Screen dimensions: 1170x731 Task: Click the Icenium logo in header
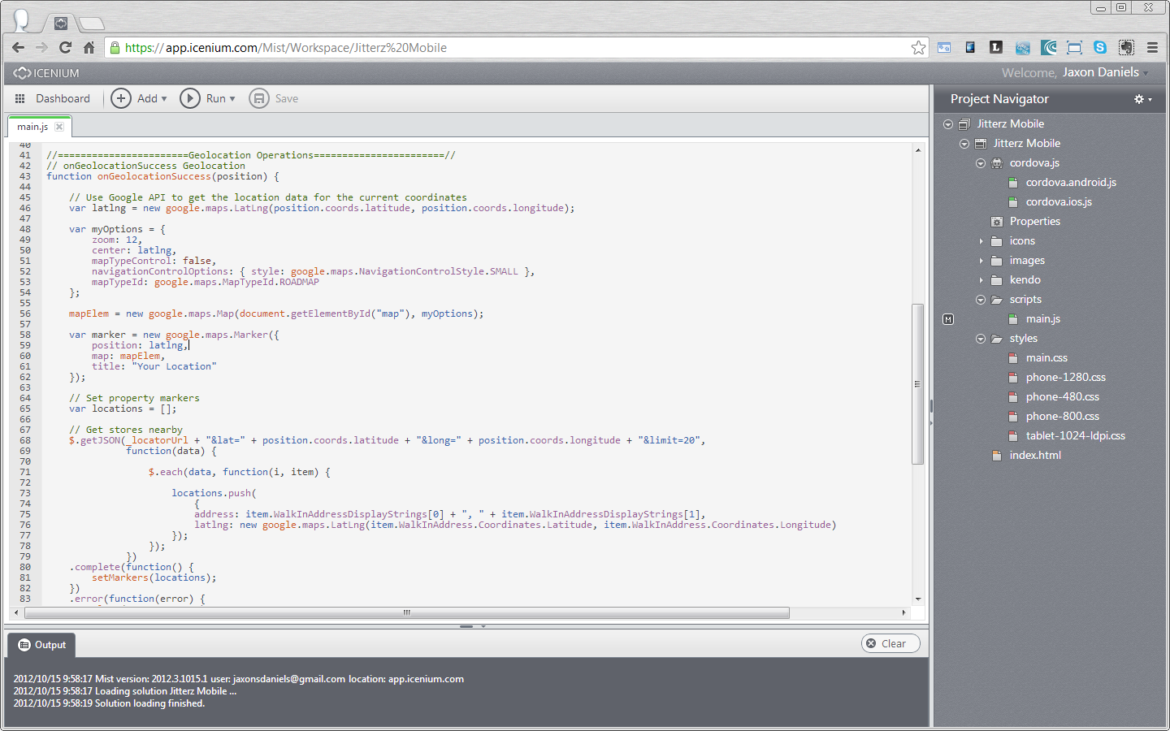tap(46, 73)
